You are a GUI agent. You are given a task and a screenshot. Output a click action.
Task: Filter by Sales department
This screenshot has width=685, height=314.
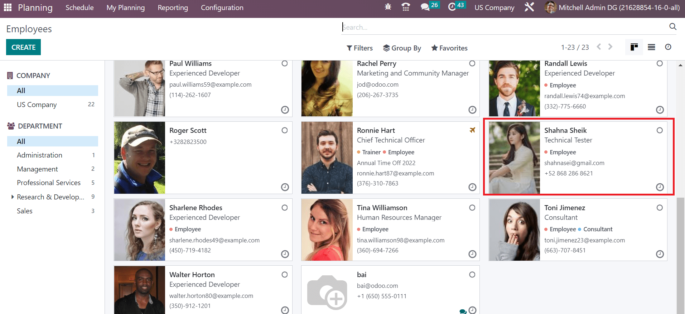click(53, 211)
